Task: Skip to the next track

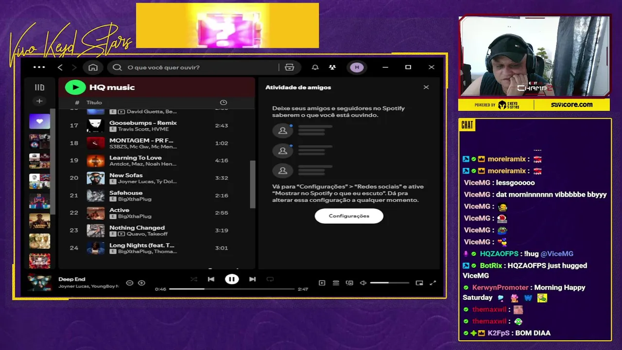Action: (x=252, y=279)
